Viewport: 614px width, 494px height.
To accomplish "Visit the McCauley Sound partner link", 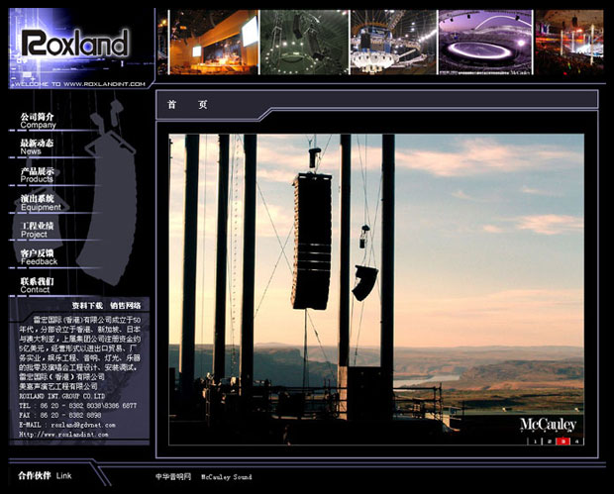I will (x=226, y=477).
